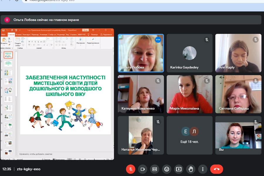Image resolution: width=264 pixels, height=176 pixels.
Task: Switch to the Вставка ribbon tab
Action: 18,35
